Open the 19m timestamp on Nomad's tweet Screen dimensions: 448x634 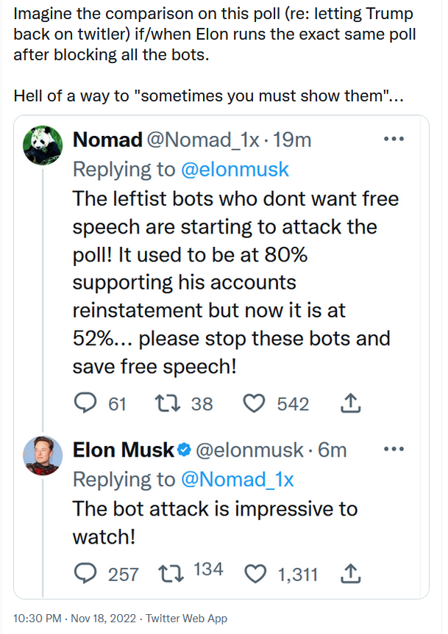292,140
